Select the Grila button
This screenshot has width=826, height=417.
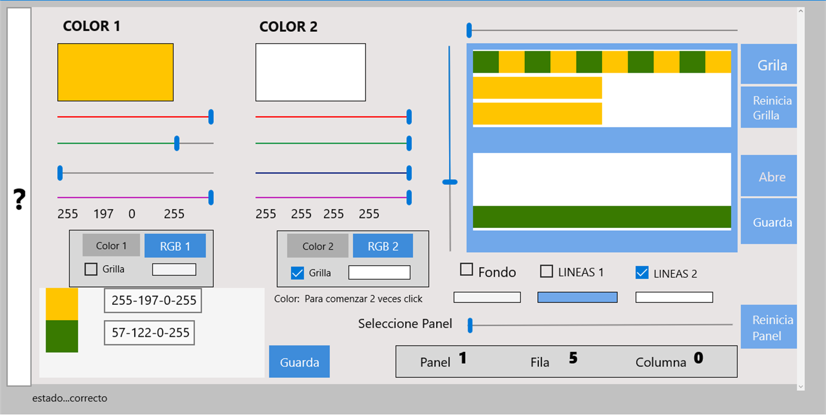(x=768, y=64)
